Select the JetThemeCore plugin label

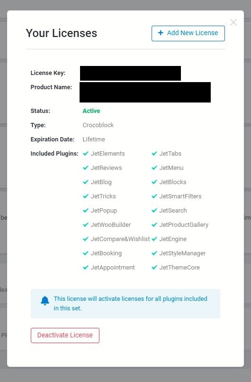pyautogui.click(x=179, y=267)
